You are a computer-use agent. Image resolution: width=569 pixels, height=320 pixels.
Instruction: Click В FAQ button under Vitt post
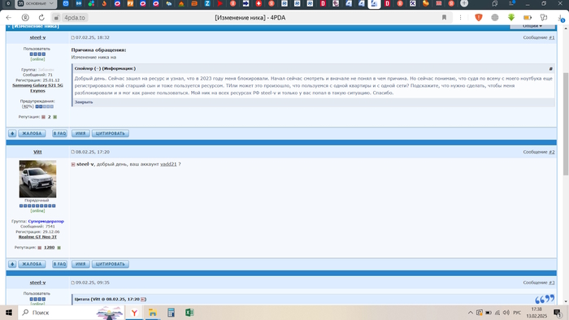[x=59, y=264]
